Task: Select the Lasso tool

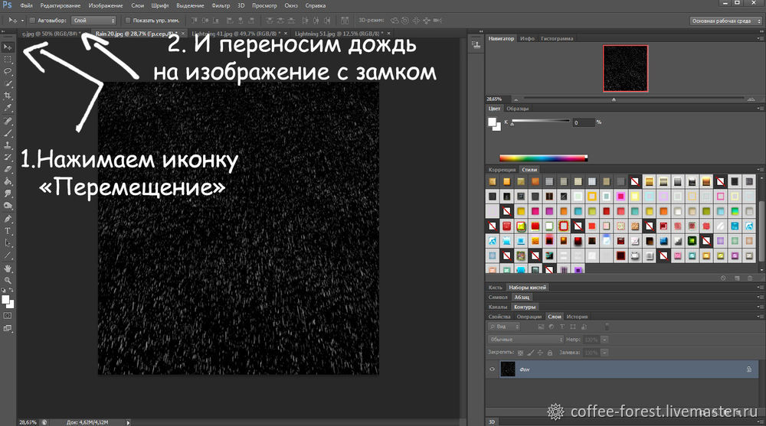Action: tap(8, 71)
